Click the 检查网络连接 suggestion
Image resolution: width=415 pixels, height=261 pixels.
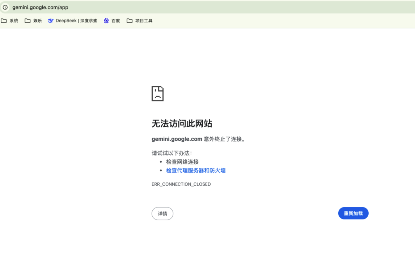pos(182,162)
